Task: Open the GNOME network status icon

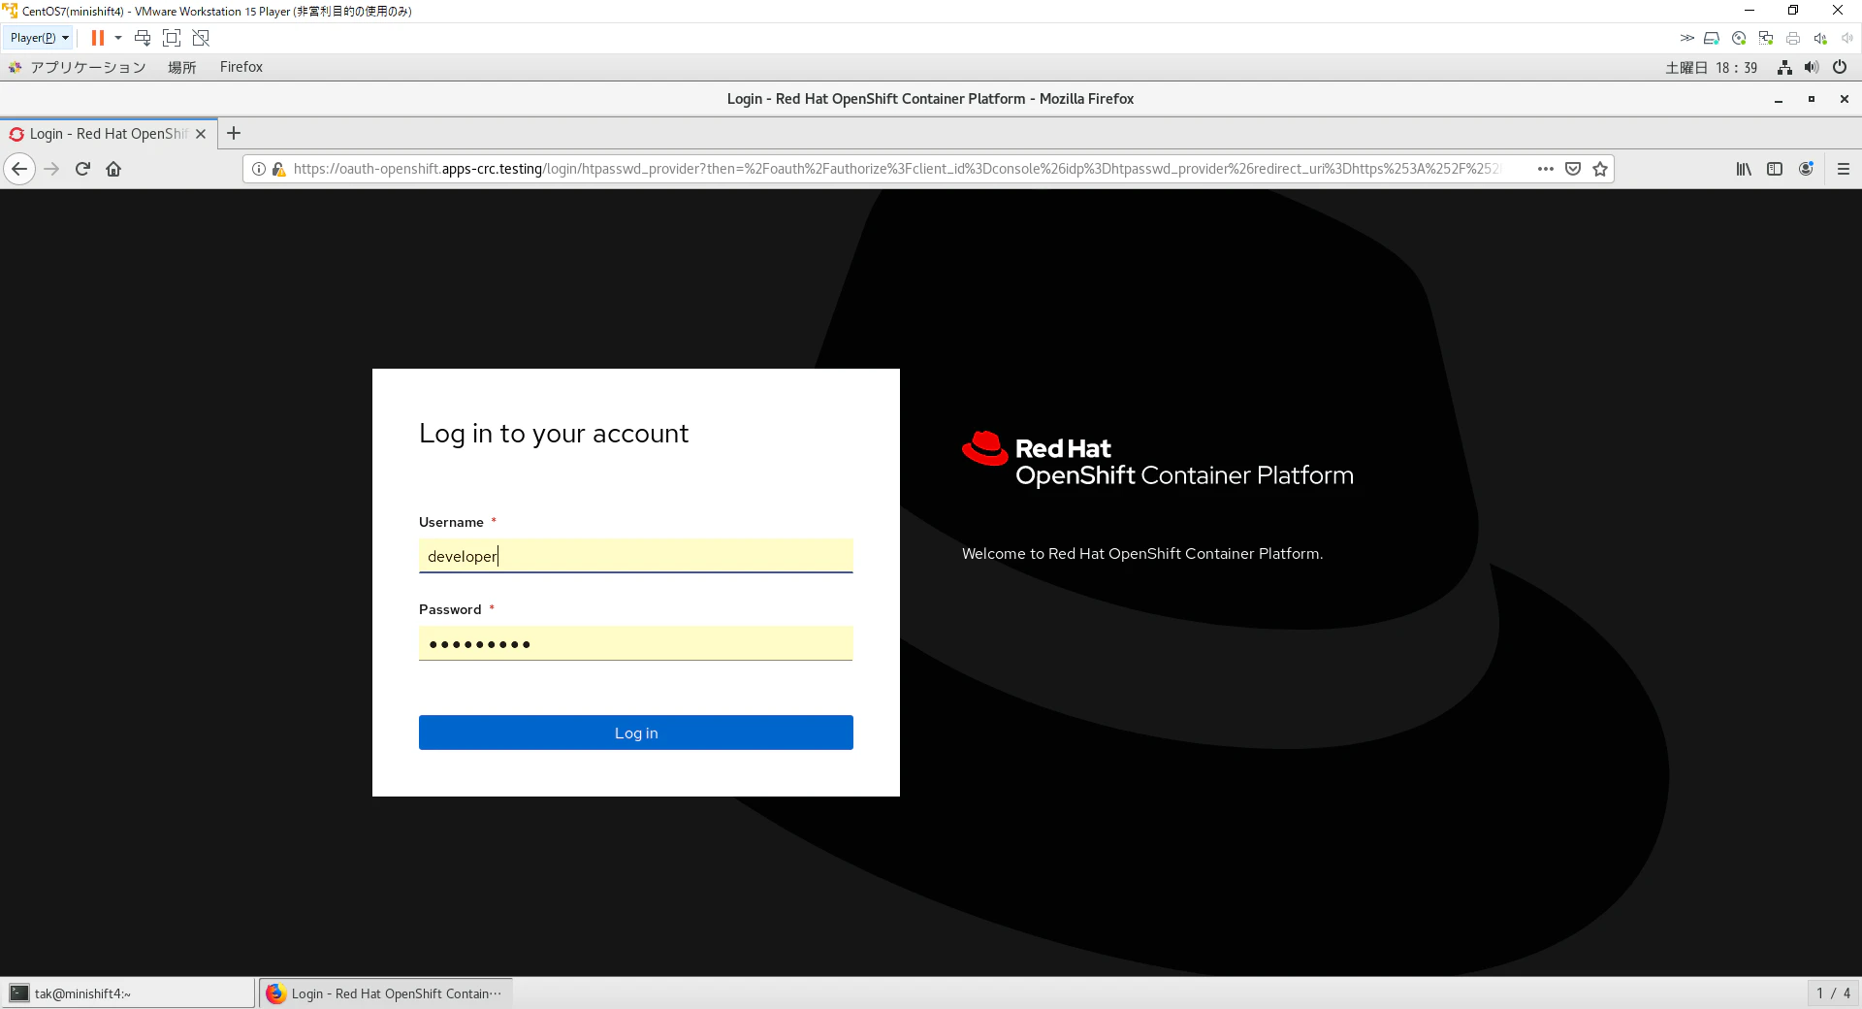Action: (x=1784, y=67)
